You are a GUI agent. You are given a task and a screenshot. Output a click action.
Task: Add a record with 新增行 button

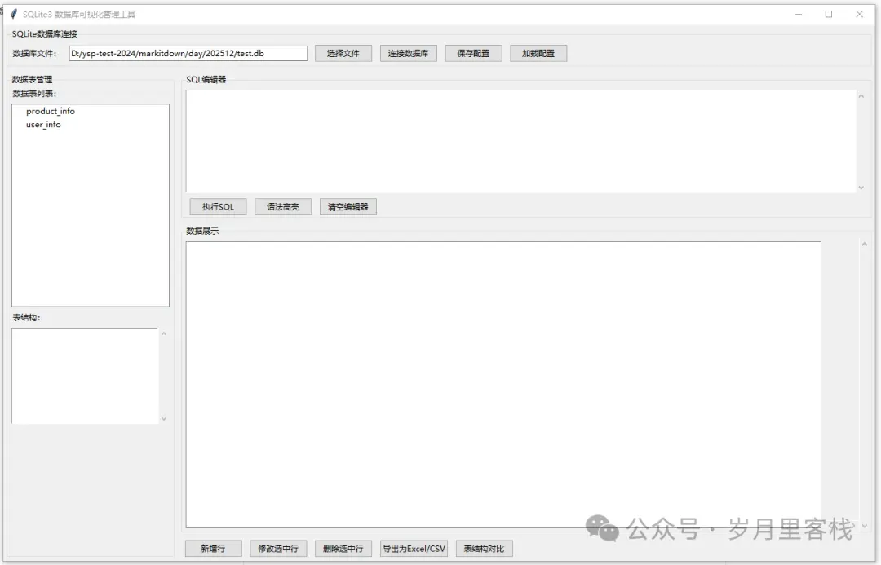[214, 549]
